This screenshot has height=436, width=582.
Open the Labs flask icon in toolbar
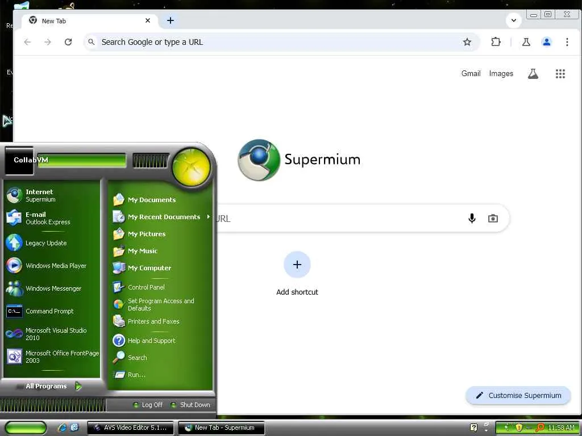tap(526, 42)
